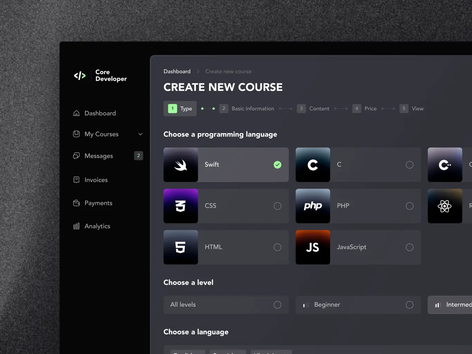Select the Swift language icon

[x=181, y=165]
